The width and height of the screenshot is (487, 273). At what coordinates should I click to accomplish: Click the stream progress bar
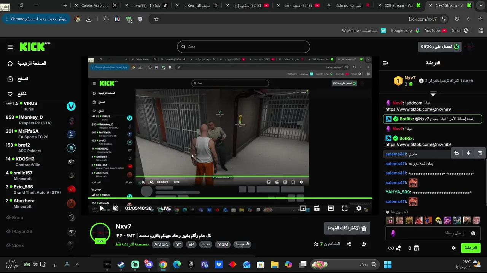pyautogui.click(x=230, y=198)
